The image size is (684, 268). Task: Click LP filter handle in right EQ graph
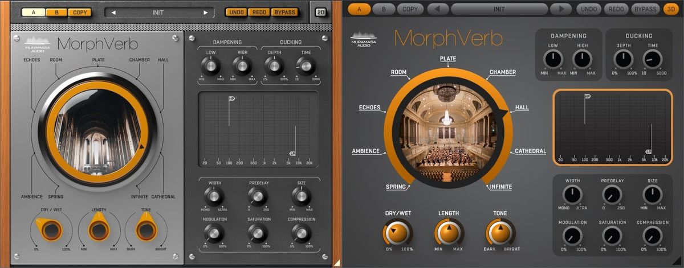click(x=648, y=151)
